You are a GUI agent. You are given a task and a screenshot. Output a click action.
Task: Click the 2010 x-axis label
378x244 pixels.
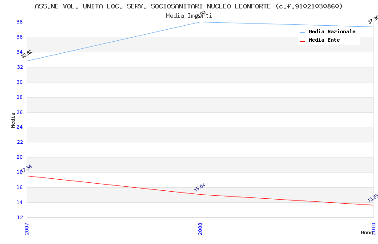(374, 229)
